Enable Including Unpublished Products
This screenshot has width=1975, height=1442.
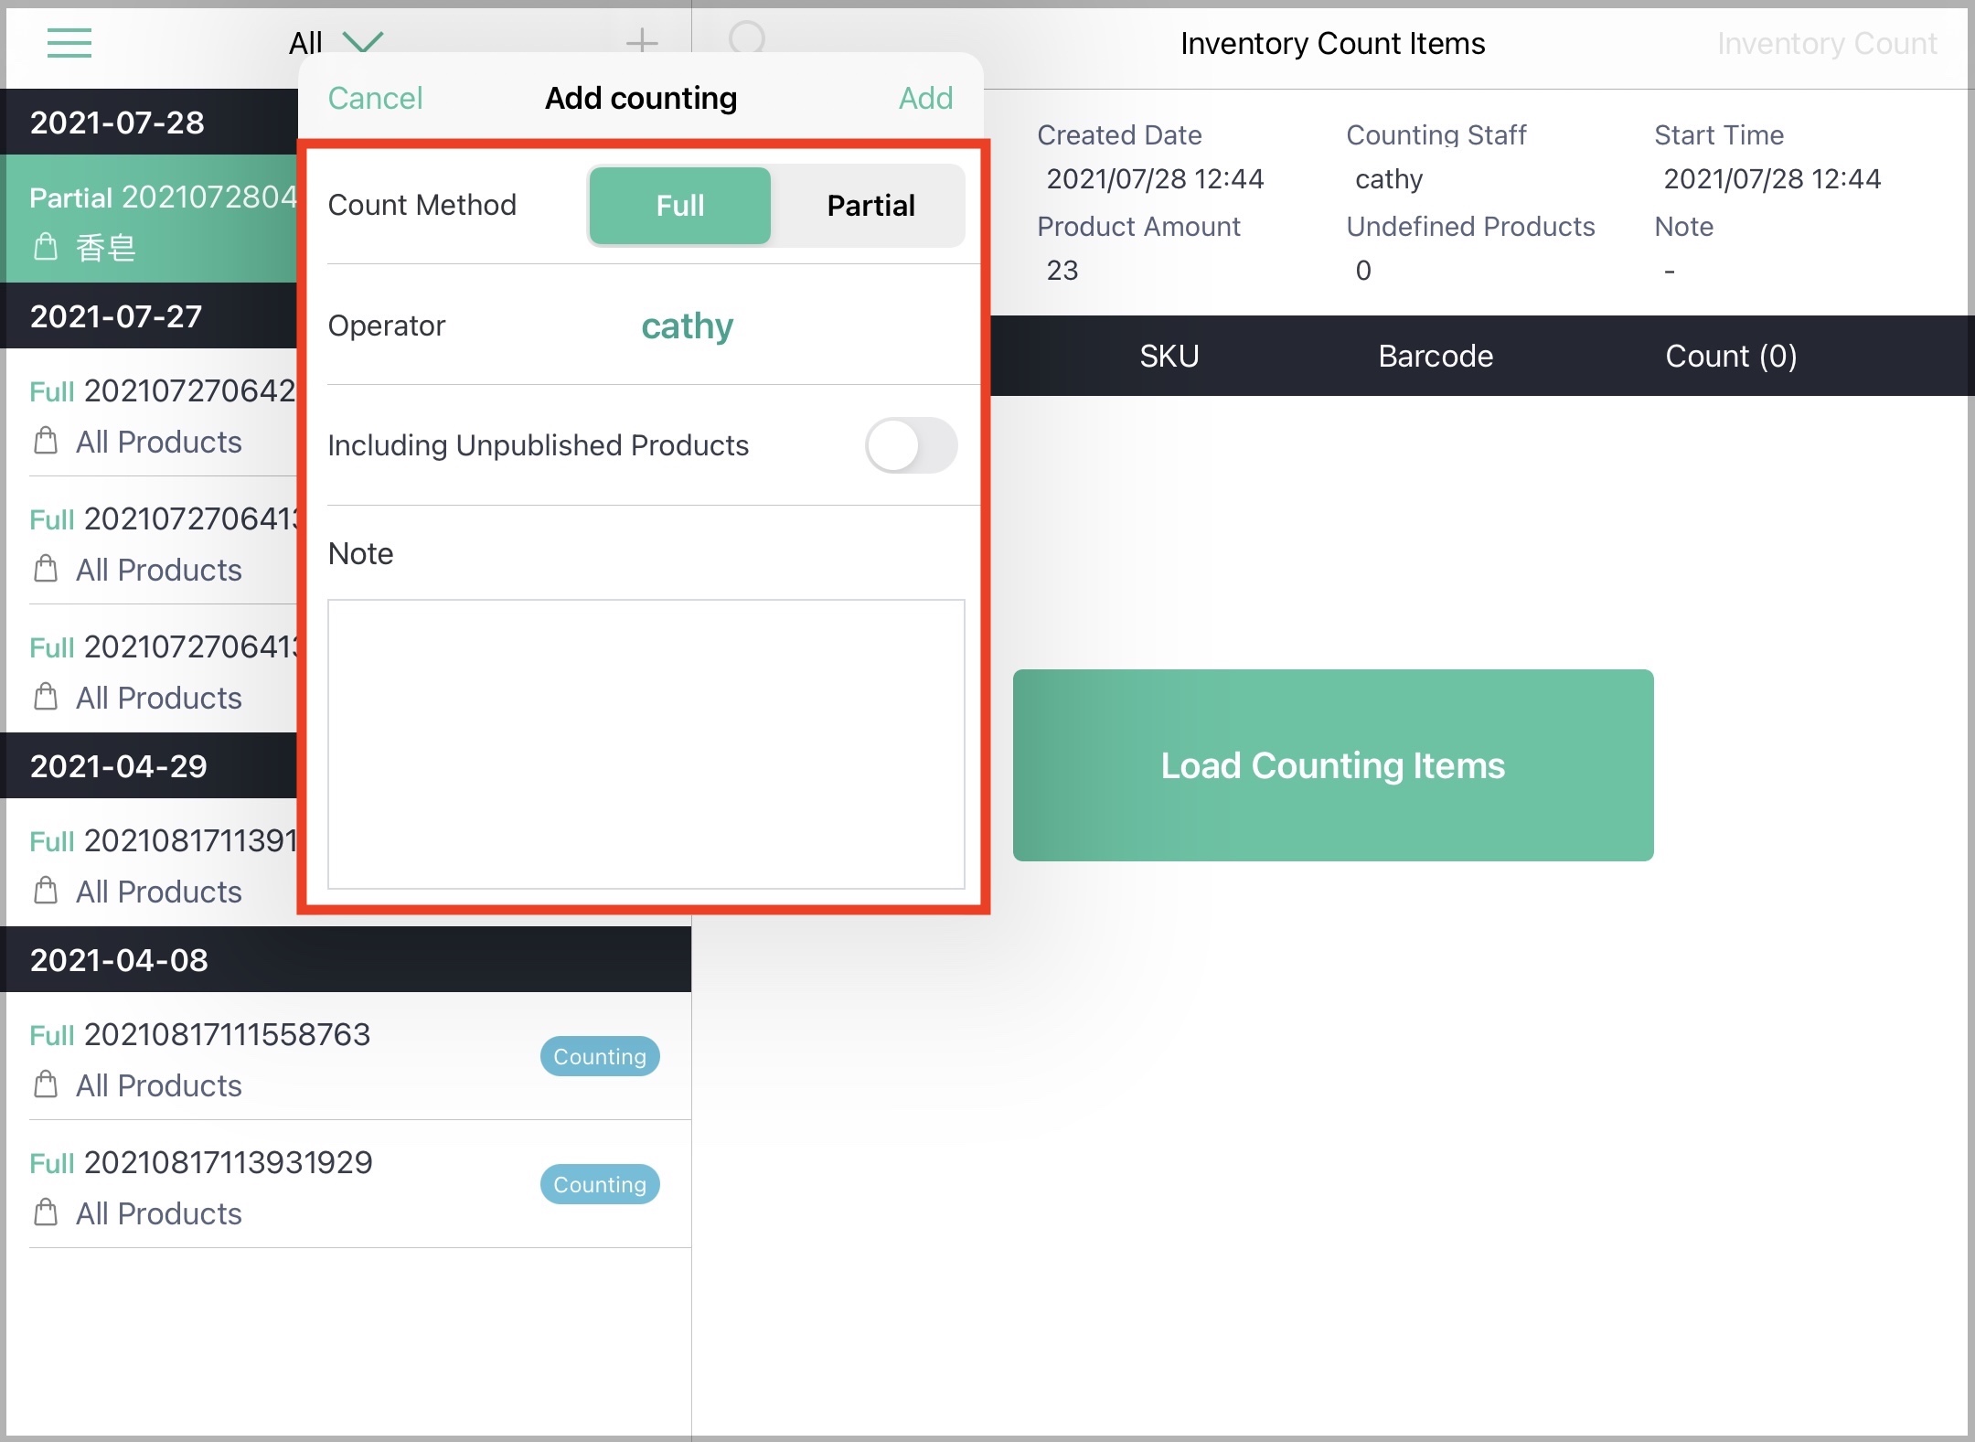coord(910,445)
